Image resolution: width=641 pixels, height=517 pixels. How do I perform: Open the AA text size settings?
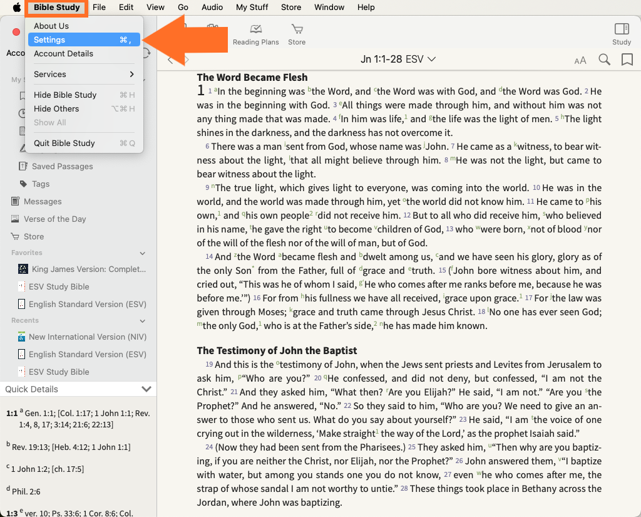pos(580,61)
